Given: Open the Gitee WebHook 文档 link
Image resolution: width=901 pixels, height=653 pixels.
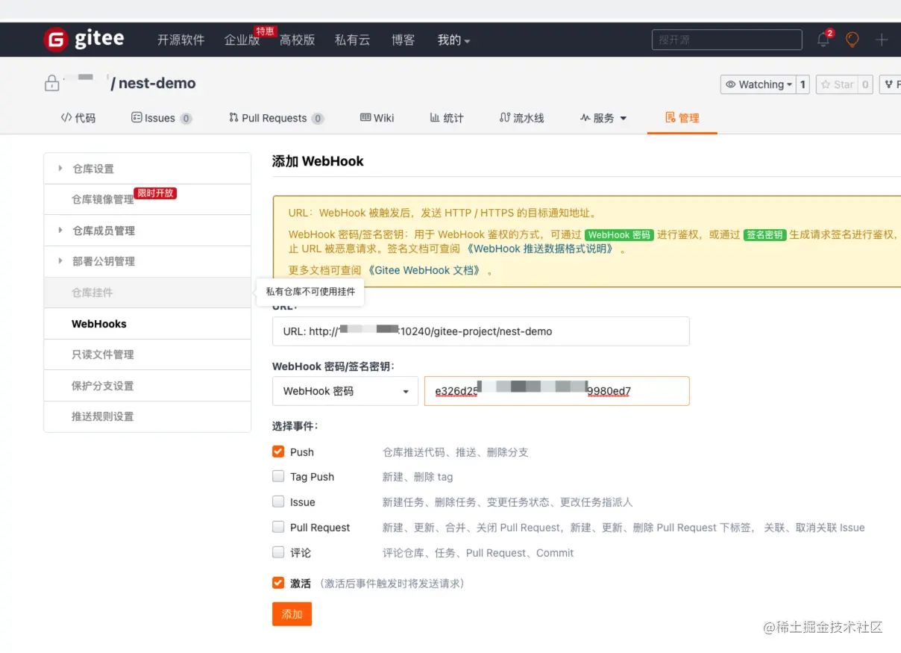Looking at the screenshot, I should 426,270.
